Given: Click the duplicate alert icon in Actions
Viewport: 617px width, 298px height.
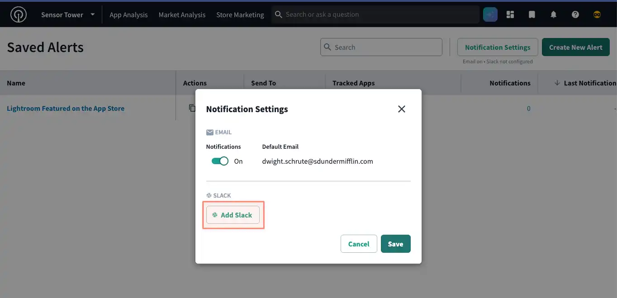Looking at the screenshot, I should point(192,108).
